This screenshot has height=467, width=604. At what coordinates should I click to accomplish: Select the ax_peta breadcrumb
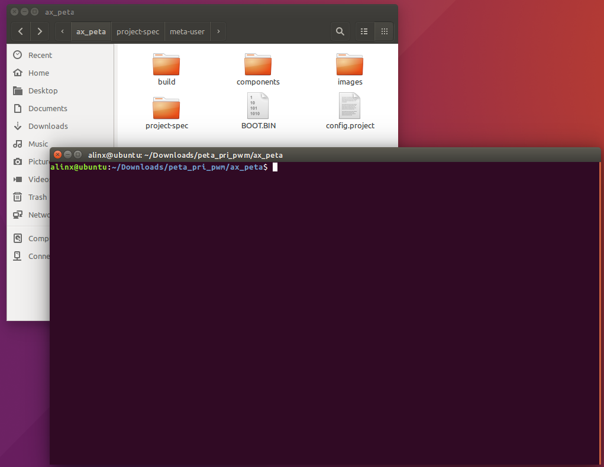click(91, 31)
